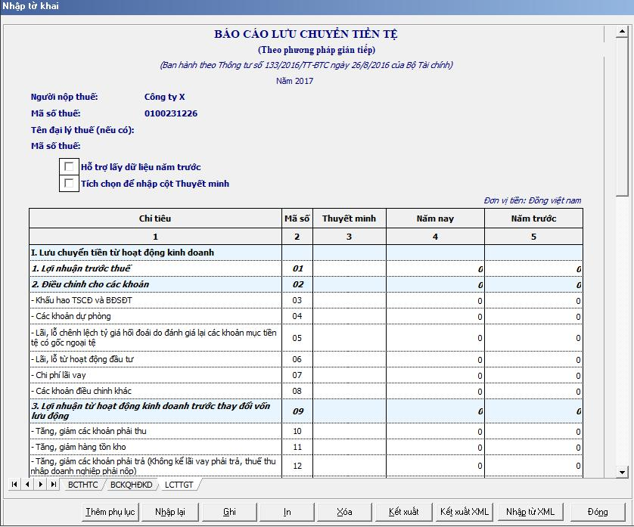Click the vertical scrollbar up arrow
634x527 pixels.
point(622,33)
